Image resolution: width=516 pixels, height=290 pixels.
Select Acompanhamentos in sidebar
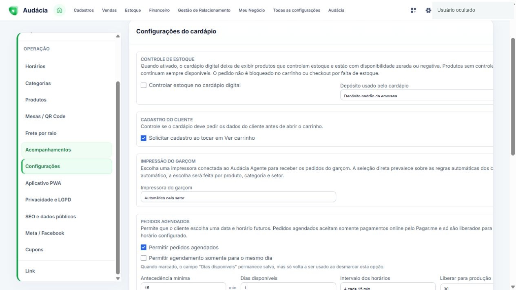pyautogui.click(x=66, y=150)
